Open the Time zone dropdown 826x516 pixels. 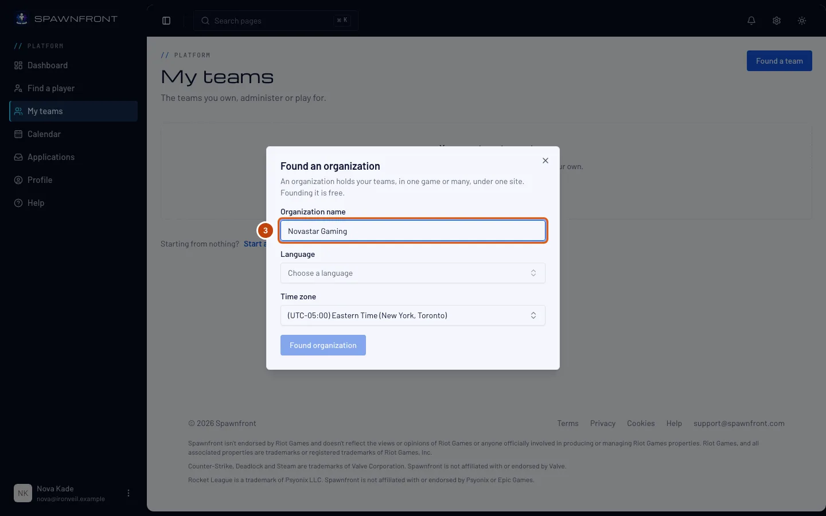click(x=413, y=315)
